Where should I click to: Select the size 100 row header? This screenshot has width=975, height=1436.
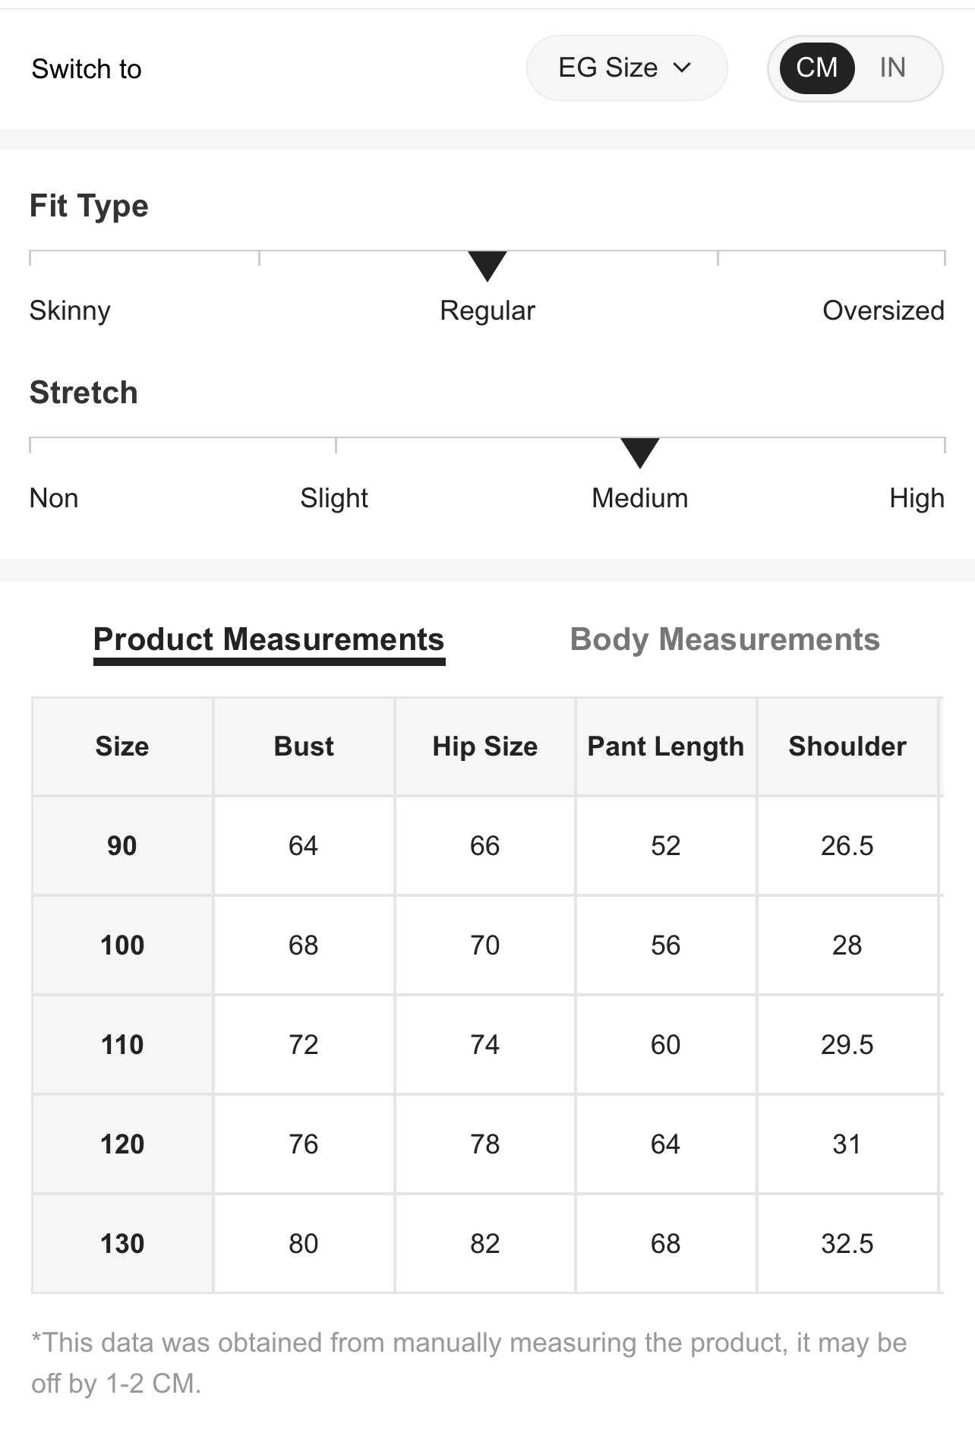[122, 945]
